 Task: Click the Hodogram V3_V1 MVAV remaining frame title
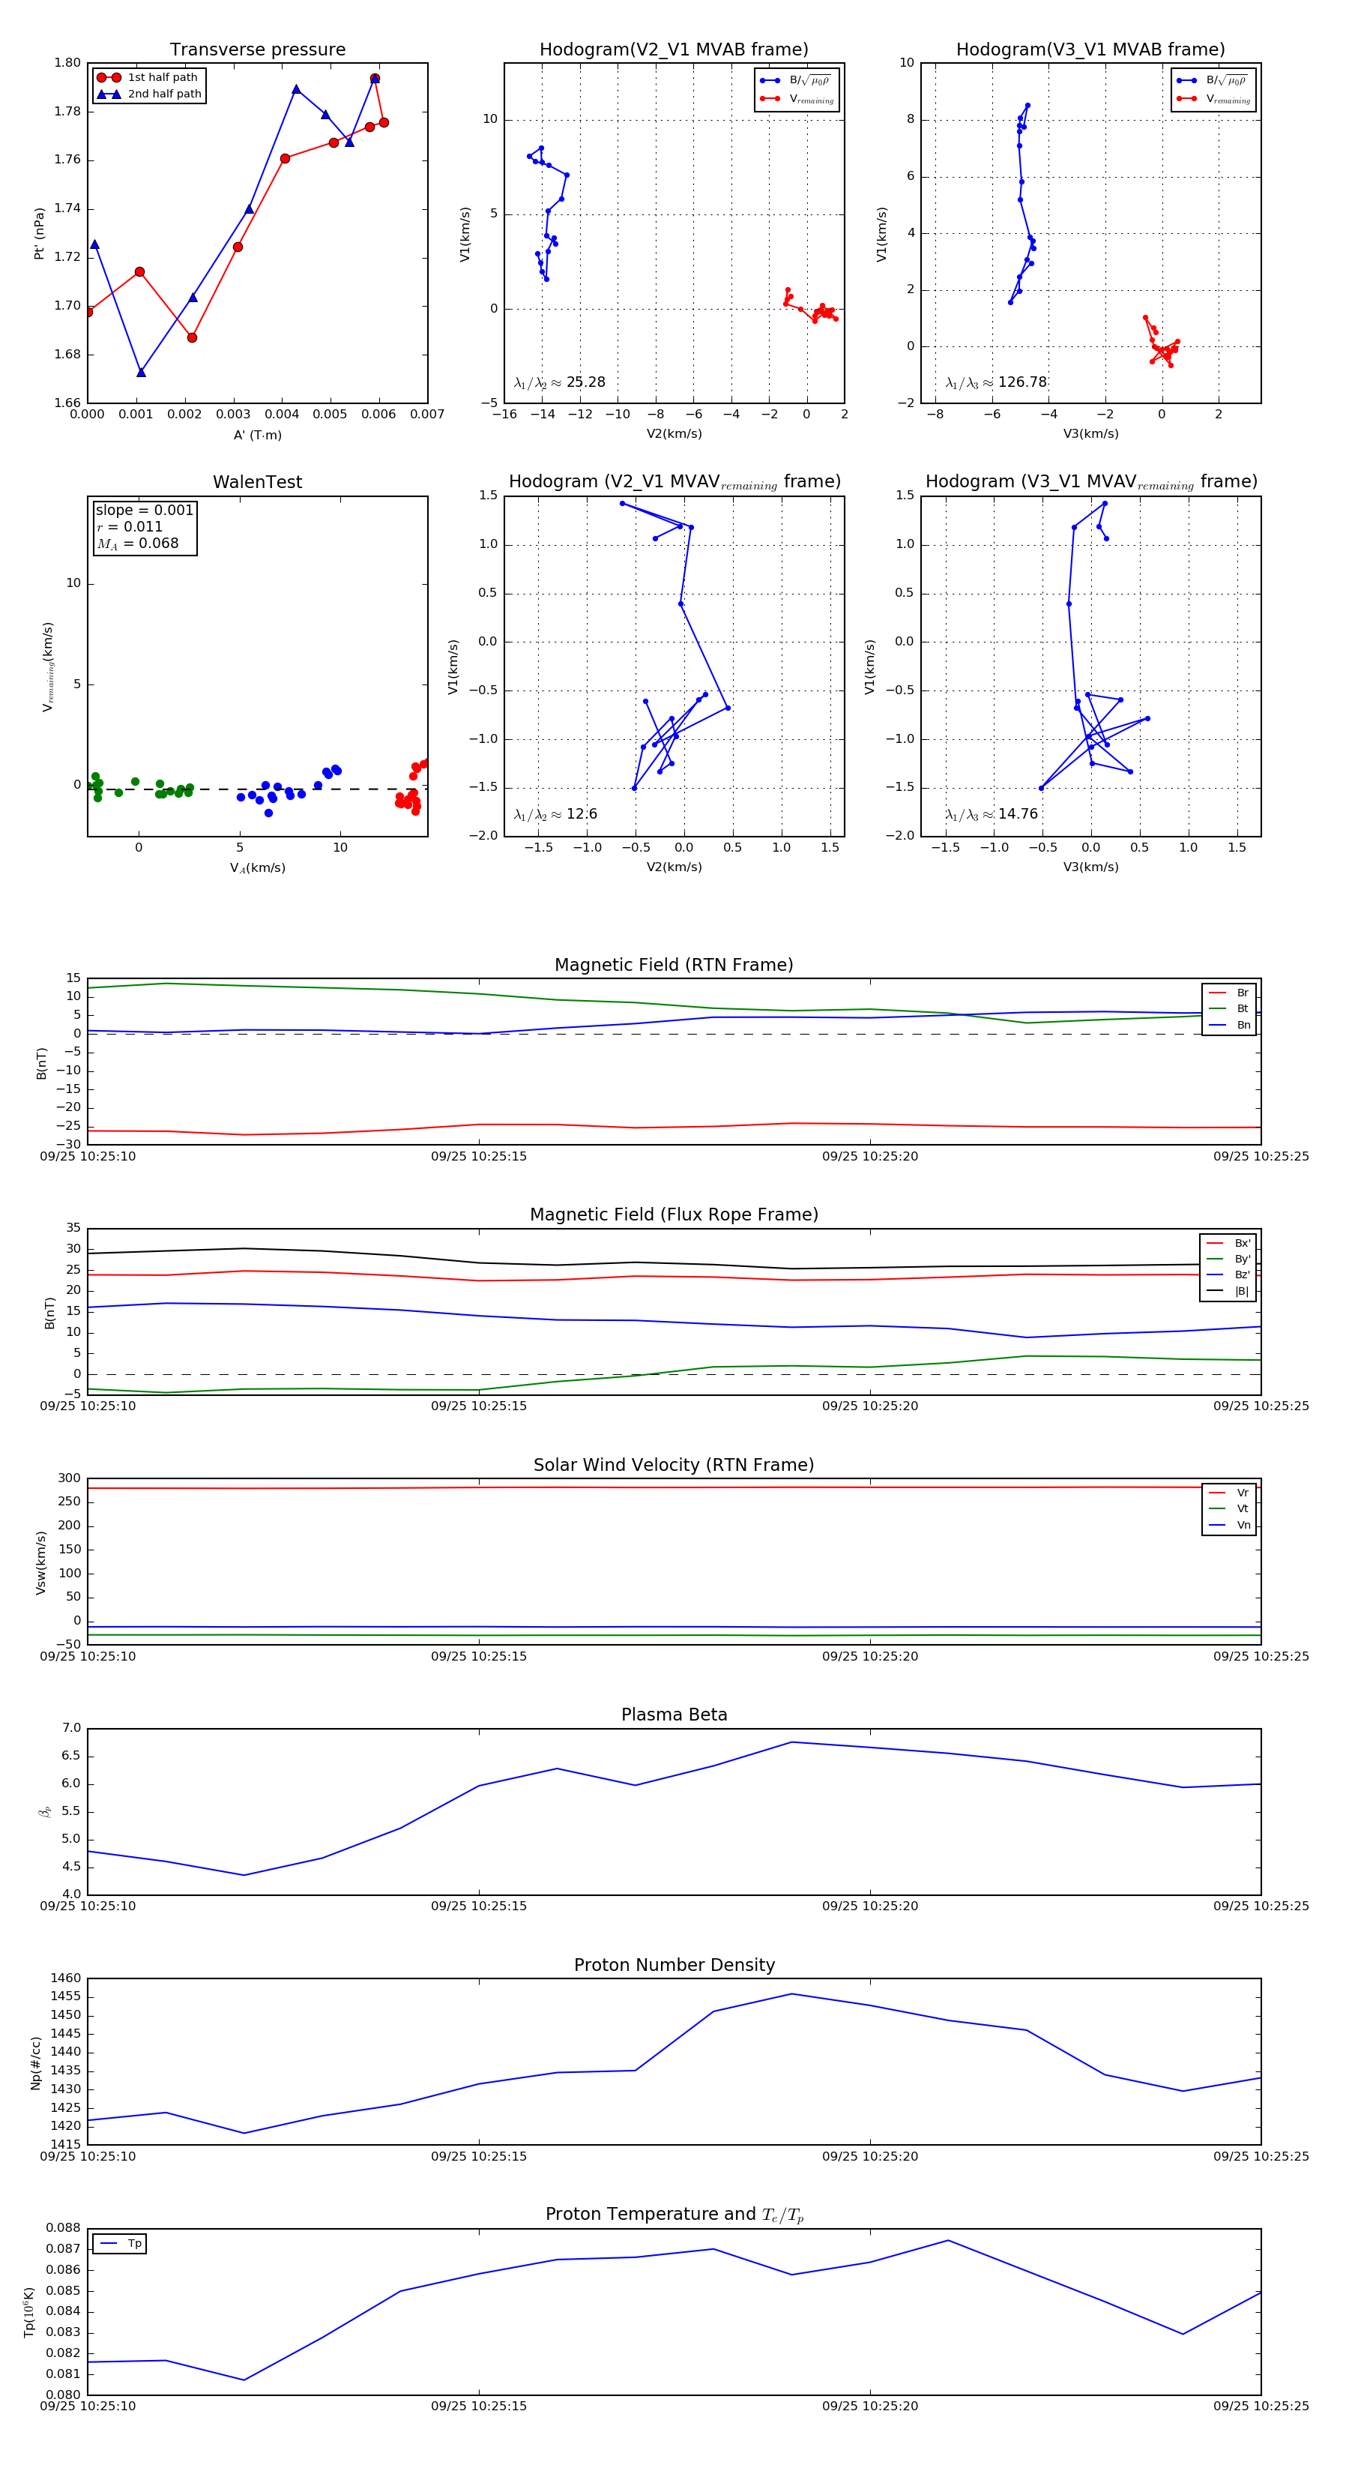coord(1090,482)
